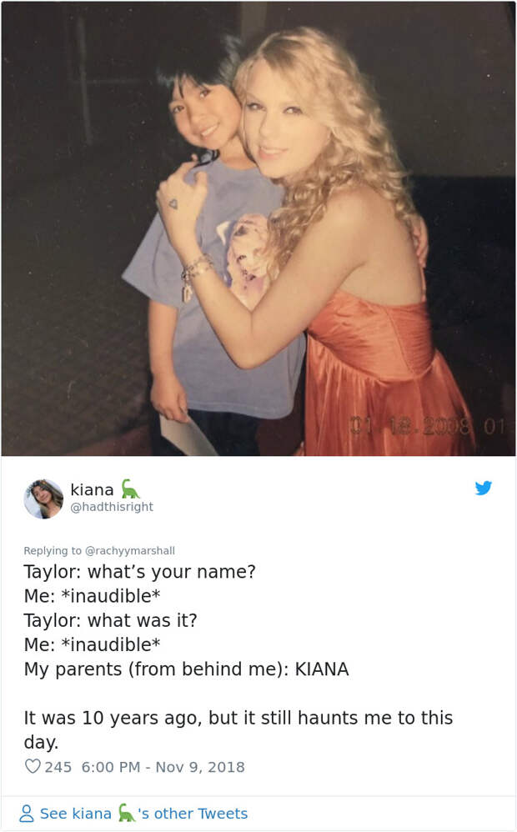Select the "See kiana's other Tweets" link
Image resolution: width=517 pixels, height=832 pixels.
click(133, 813)
